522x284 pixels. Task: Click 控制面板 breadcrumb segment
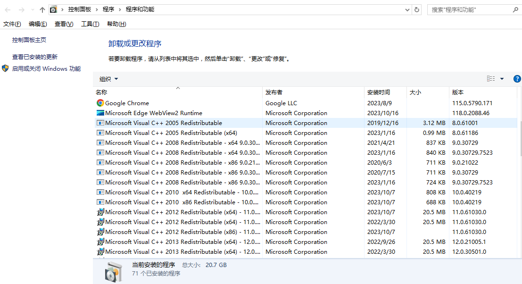80,9
